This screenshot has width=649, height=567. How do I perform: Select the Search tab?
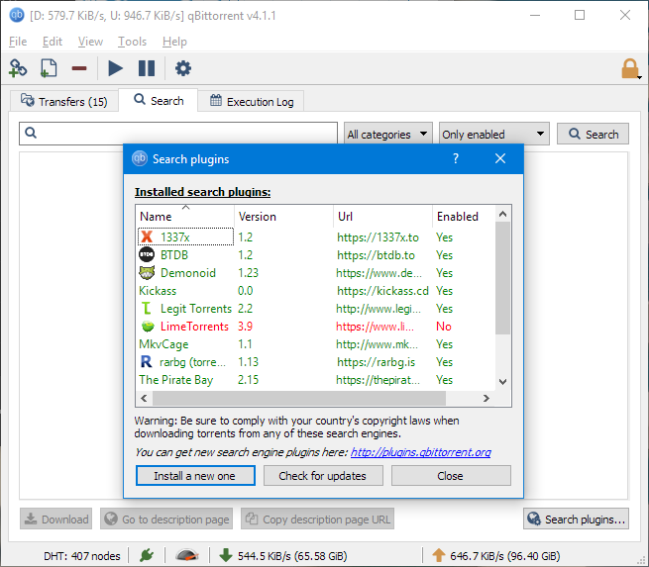tap(159, 100)
